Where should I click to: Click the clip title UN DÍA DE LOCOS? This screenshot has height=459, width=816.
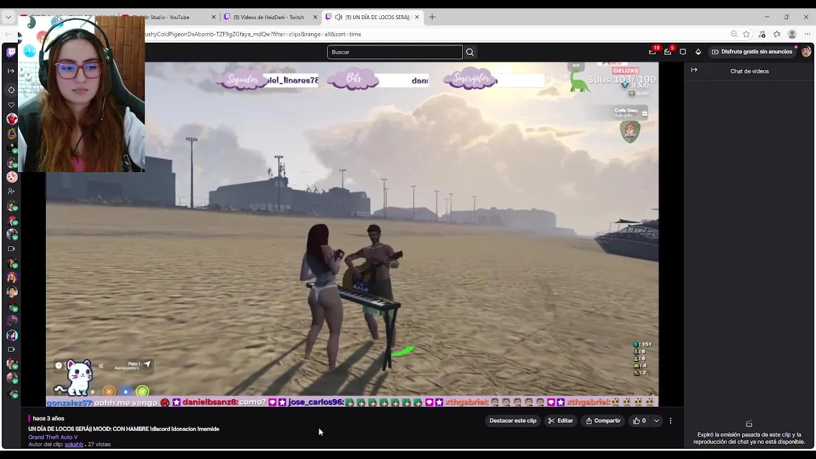[124, 429]
